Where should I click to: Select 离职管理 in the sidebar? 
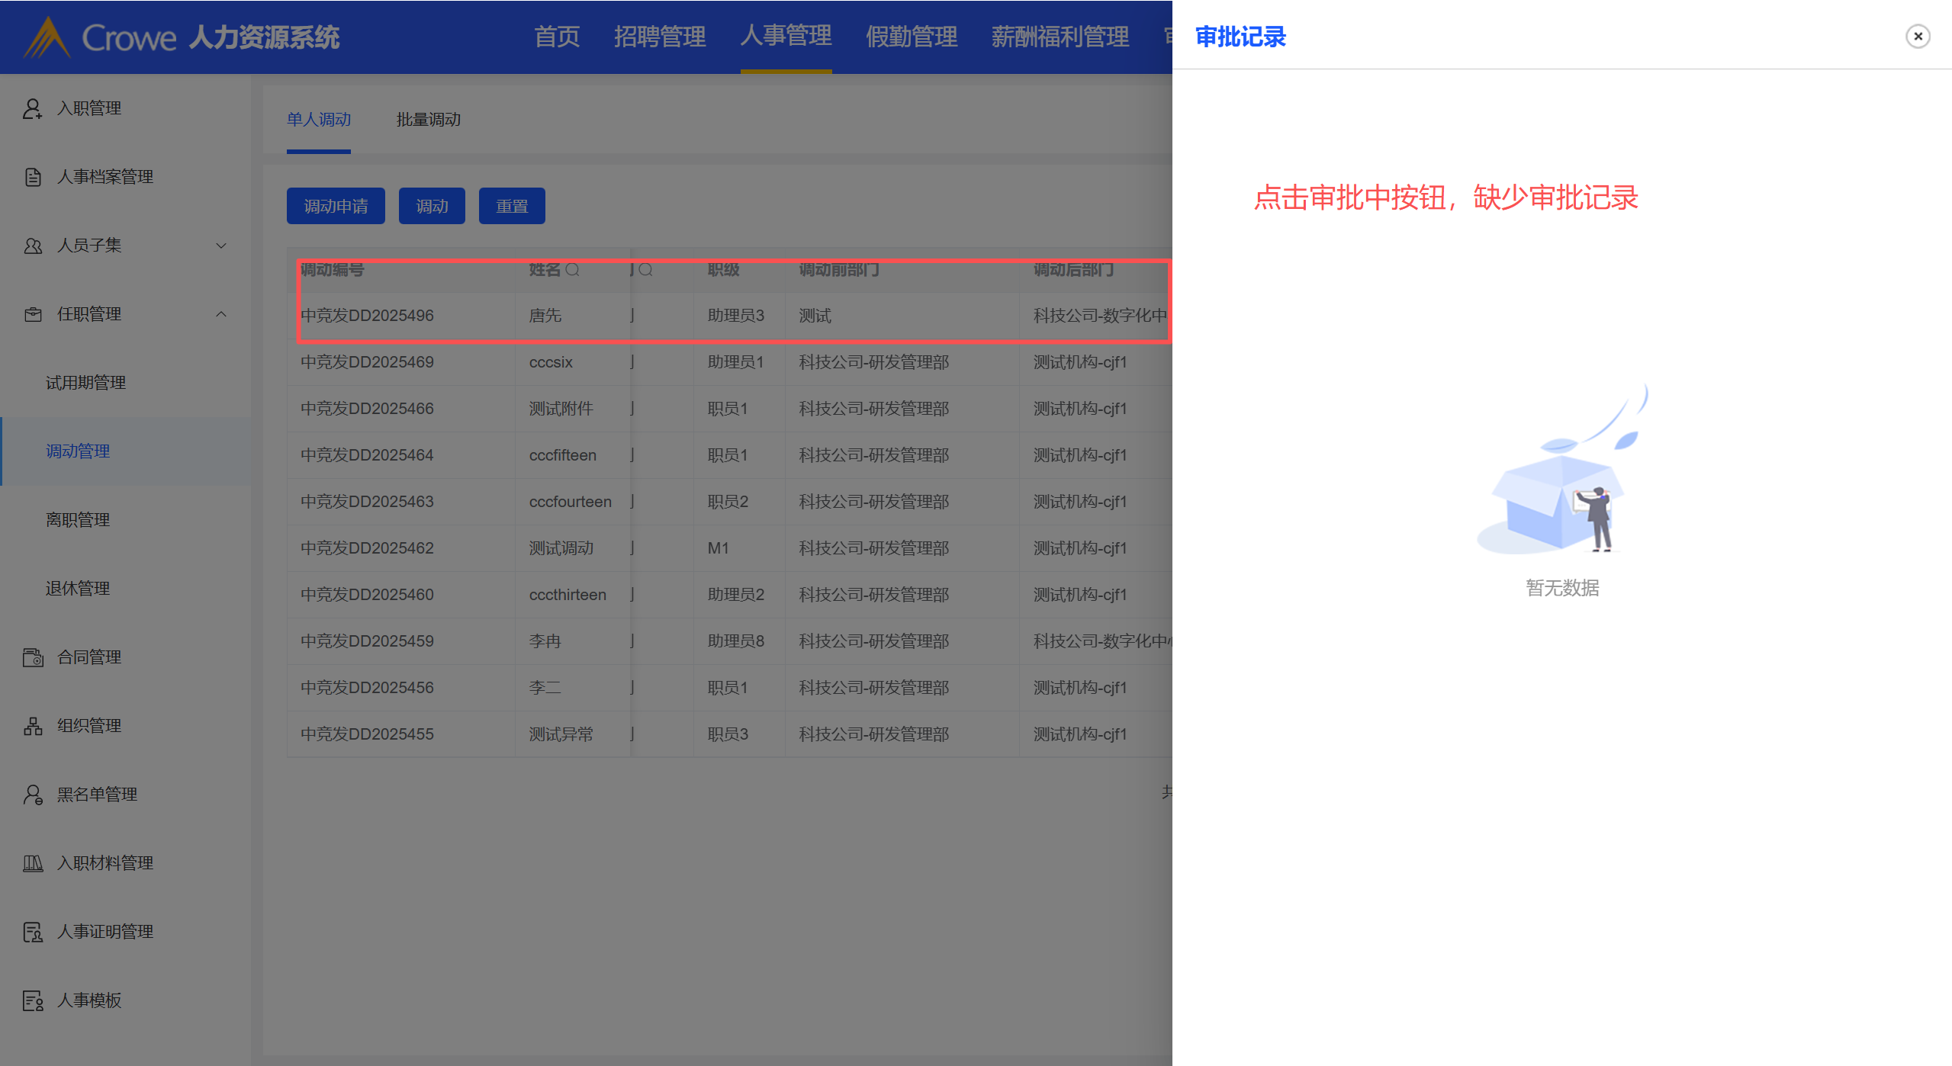click(78, 520)
